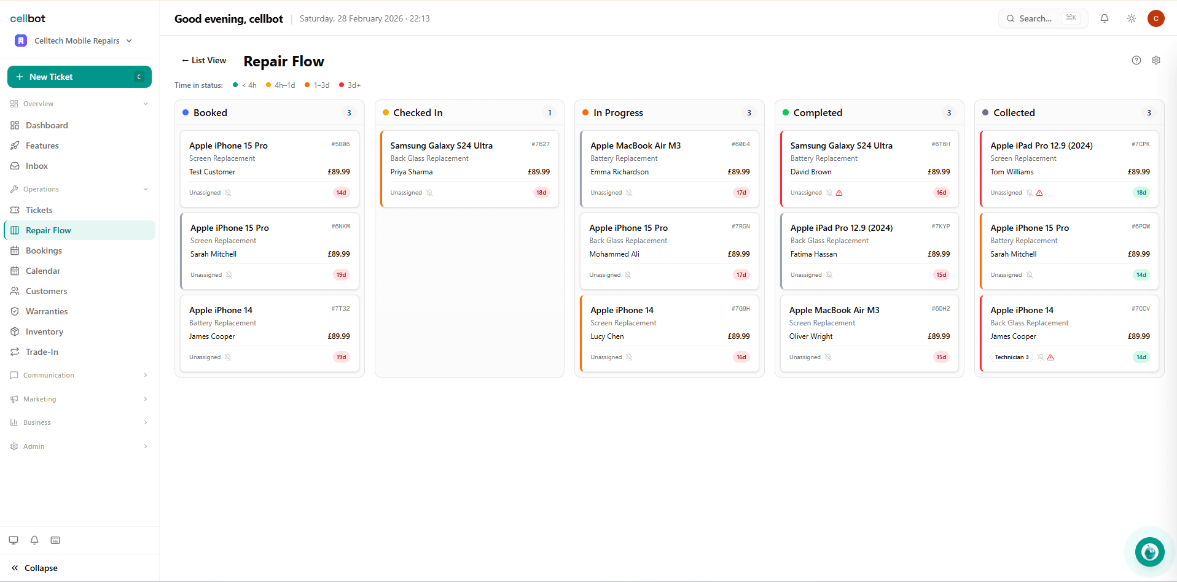Click muted bell on Fatima Hassan ticket

pyautogui.click(x=829, y=275)
